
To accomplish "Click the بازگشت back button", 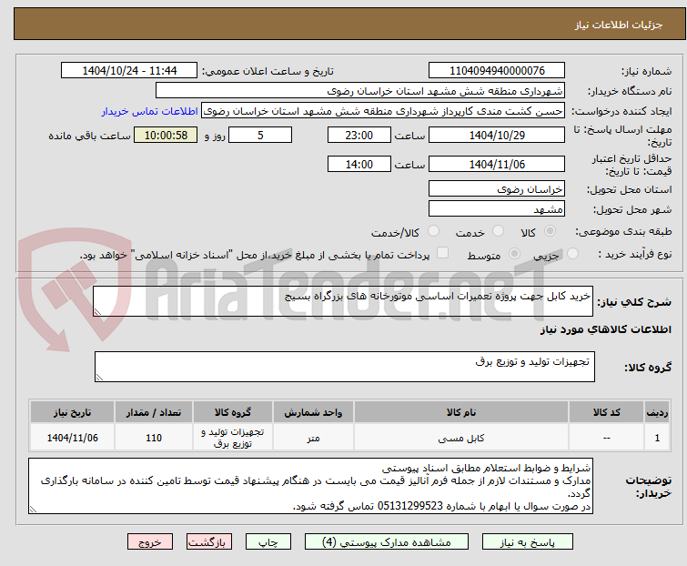I will pyautogui.click(x=209, y=542).
